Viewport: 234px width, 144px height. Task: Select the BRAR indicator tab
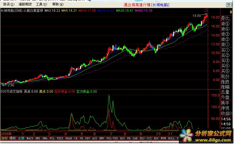(x=69, y=138)
